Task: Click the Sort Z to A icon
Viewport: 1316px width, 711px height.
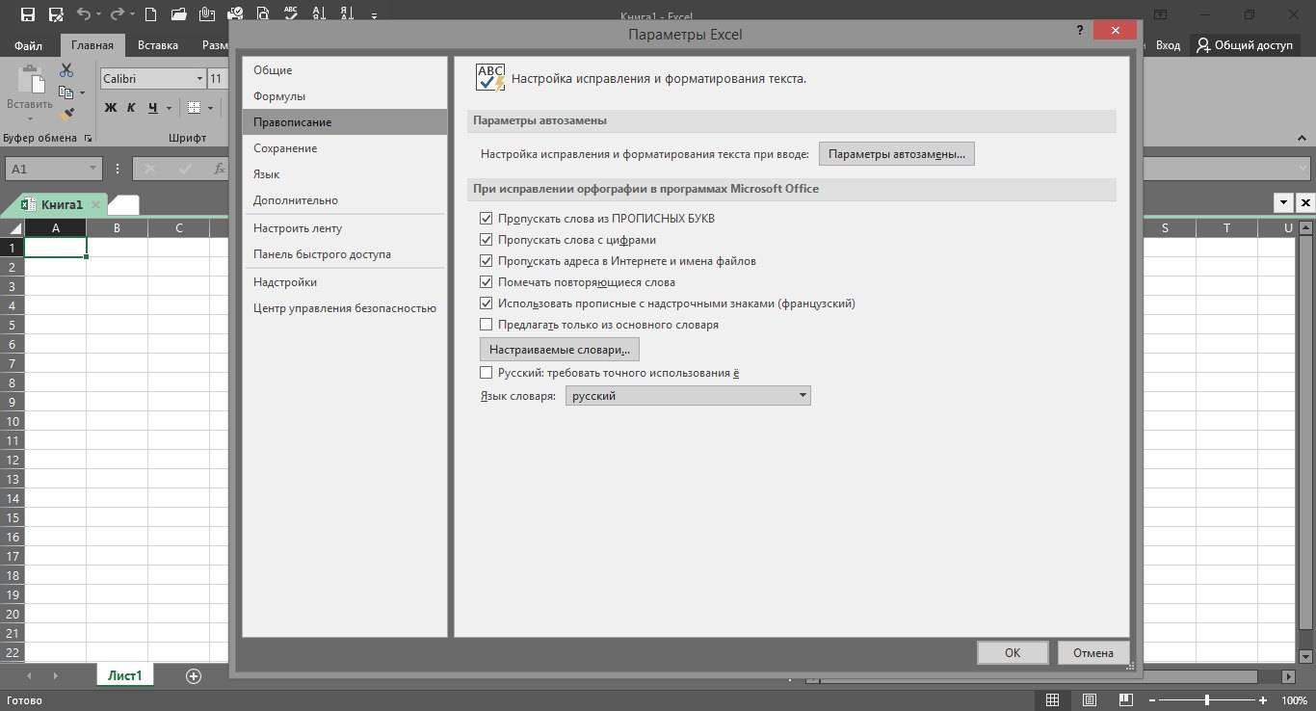Action: [x=345, y=14]
